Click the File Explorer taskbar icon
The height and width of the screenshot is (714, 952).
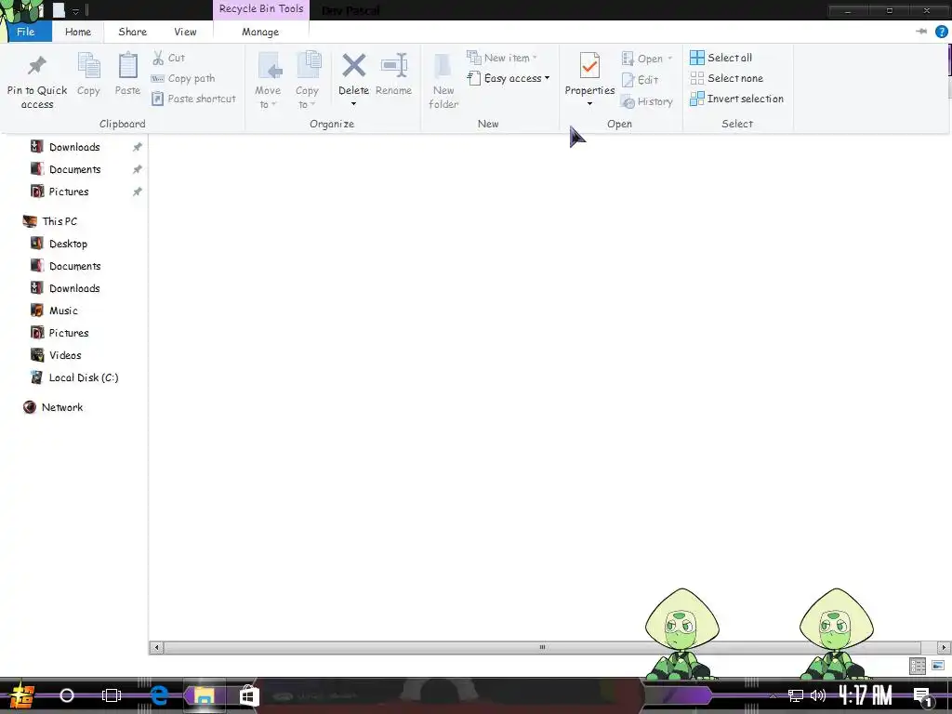click(205, 695)
